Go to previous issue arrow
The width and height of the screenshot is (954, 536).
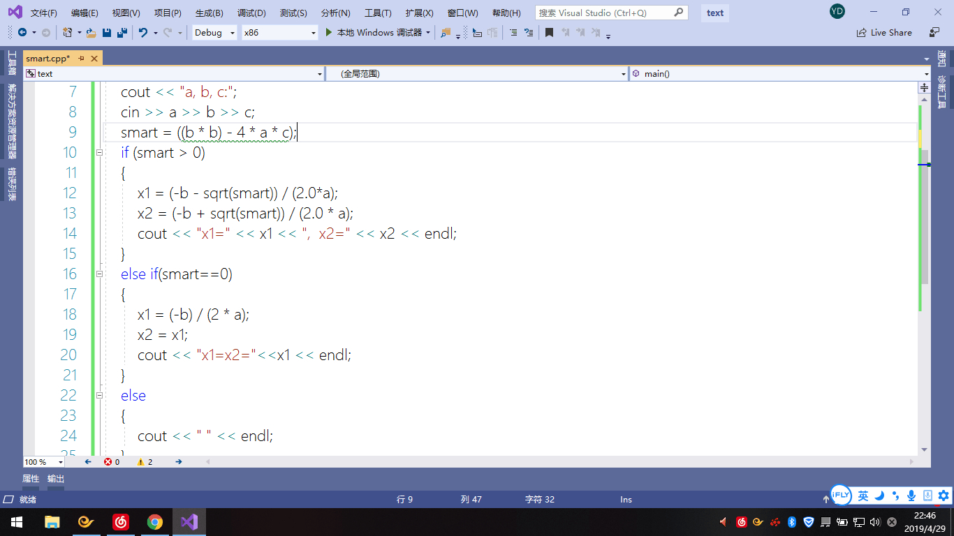coord(88,461)
